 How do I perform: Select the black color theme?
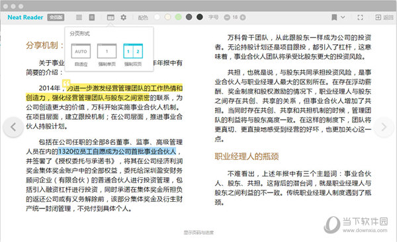point(200,17)
